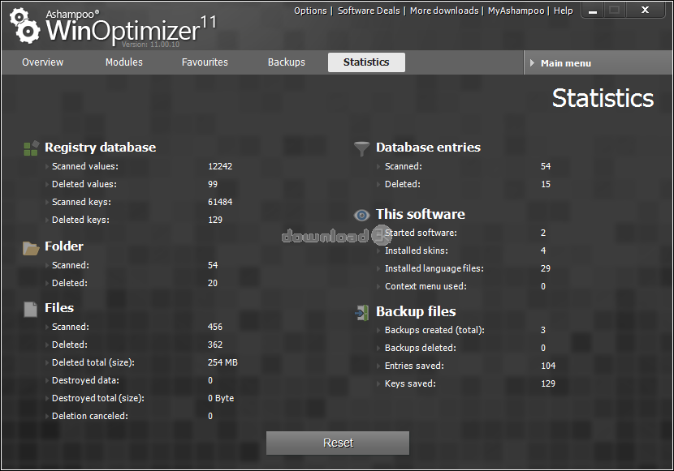The image size is (674, 471).
Task: Click the 254 MB value
Action: [223, 362]
